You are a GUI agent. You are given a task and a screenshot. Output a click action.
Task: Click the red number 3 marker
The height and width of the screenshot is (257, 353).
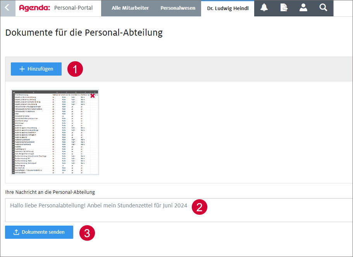(x=87, y=233)
